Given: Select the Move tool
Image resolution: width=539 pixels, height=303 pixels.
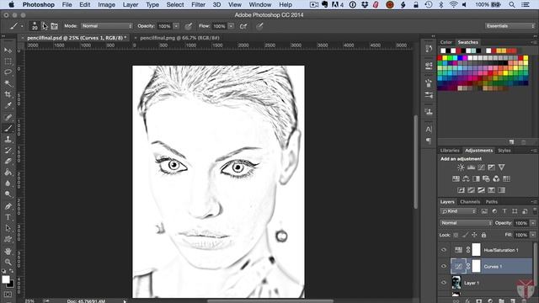Looking at the screenshot, I should 8,50.
